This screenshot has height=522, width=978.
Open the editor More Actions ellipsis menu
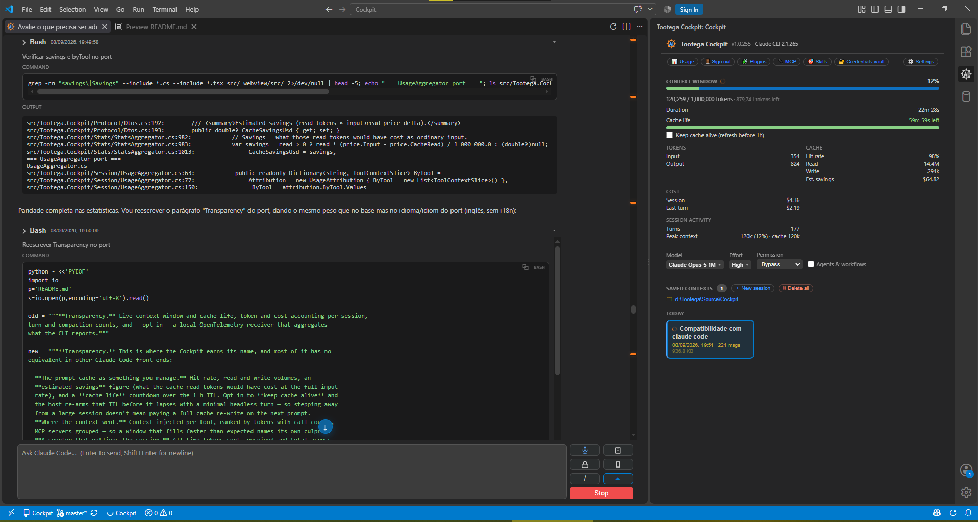pos(640,27)
